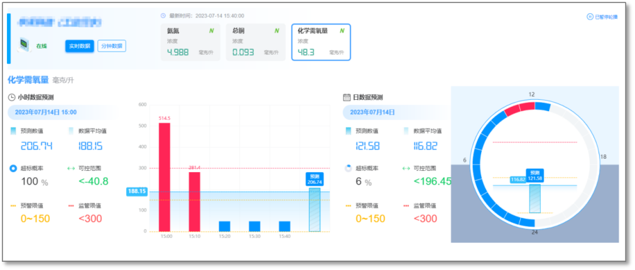Click the clock icon beside 小时数据预测
This screenshot has width=635, height=270.
[x=12, y=97]
